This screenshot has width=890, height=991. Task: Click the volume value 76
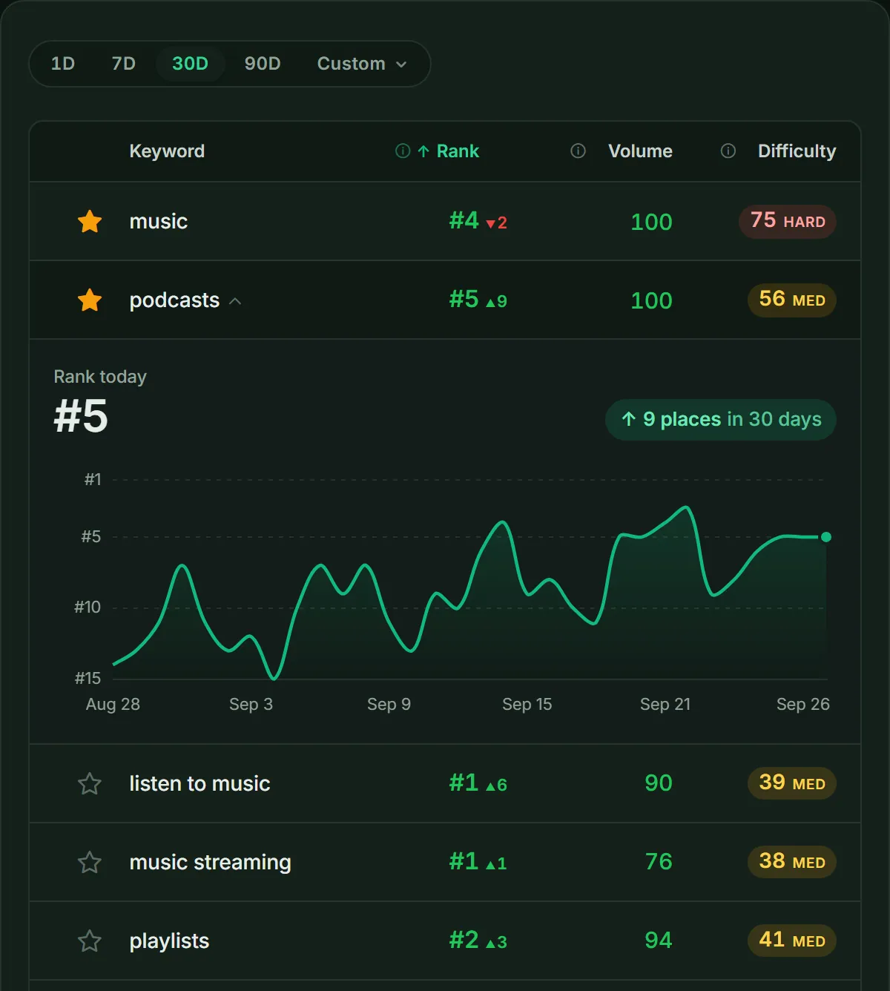point(659,862)
